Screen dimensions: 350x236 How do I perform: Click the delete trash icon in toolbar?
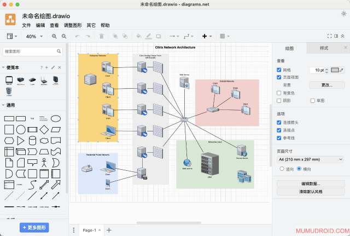coord(101,36)
